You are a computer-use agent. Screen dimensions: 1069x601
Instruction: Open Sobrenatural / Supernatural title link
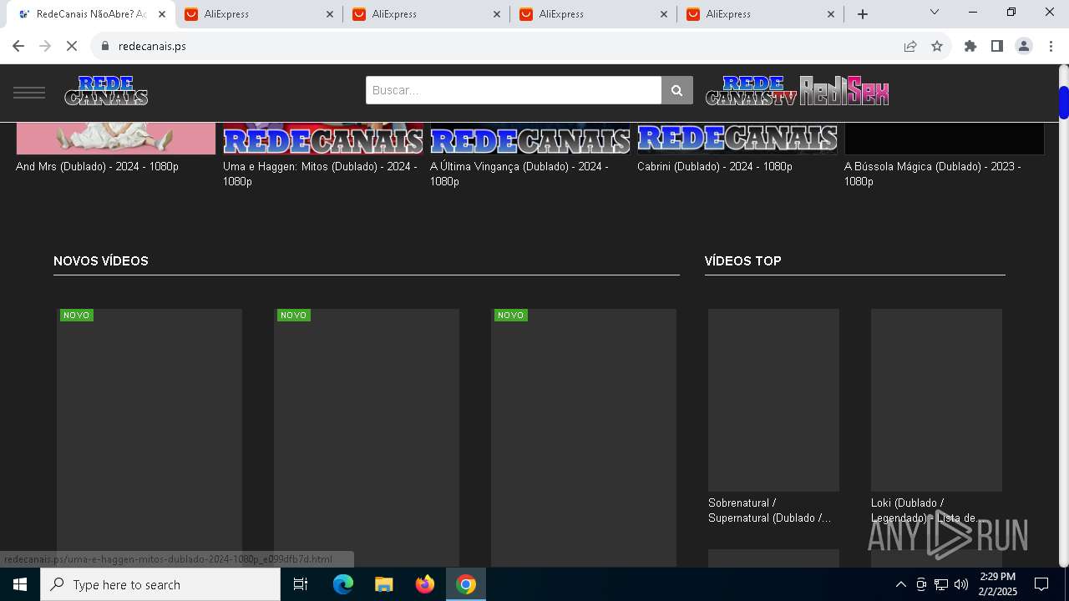pos(770,510)
